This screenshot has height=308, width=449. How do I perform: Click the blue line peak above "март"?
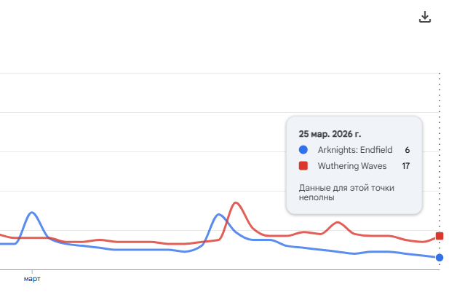point(32,213)
